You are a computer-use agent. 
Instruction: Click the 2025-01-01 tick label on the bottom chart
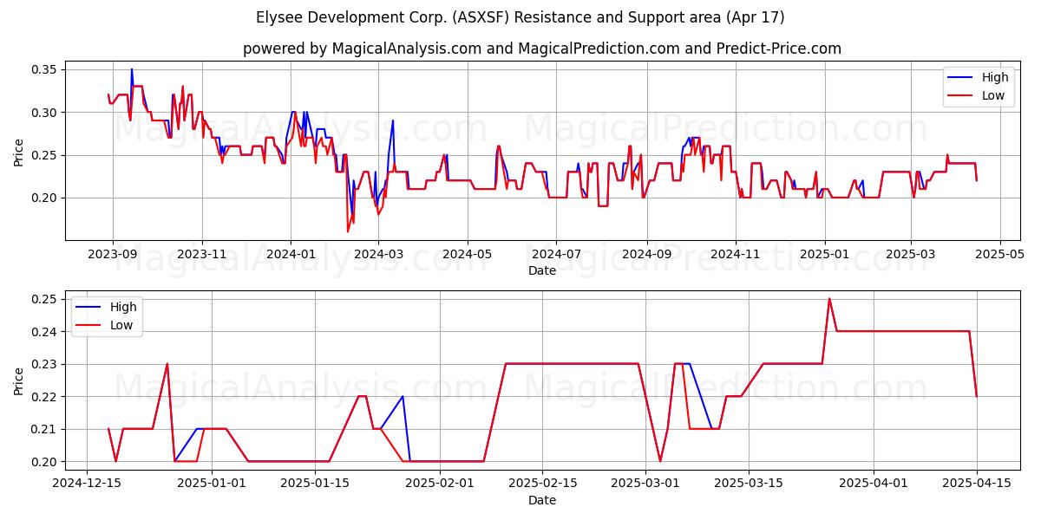211,484
